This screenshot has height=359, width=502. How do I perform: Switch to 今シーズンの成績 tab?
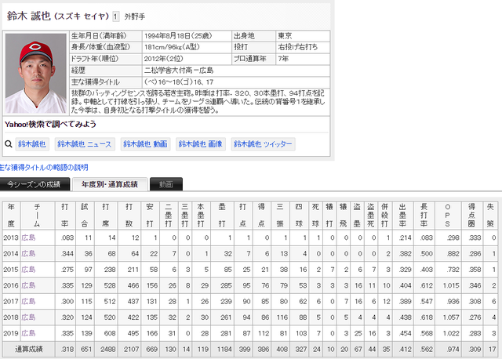pyautogui.click(x=35, y=184)
